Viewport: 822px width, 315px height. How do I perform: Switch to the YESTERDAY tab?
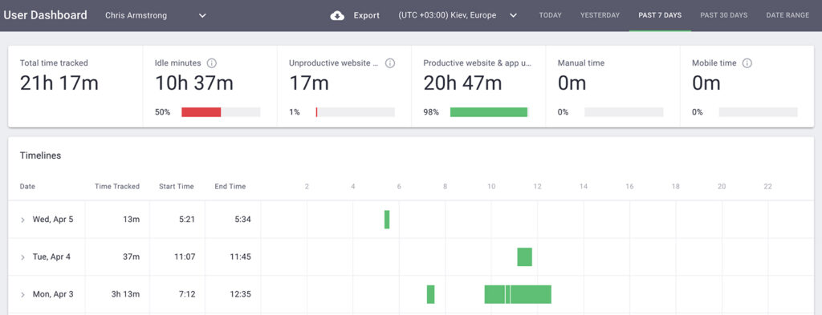[600, 15]
